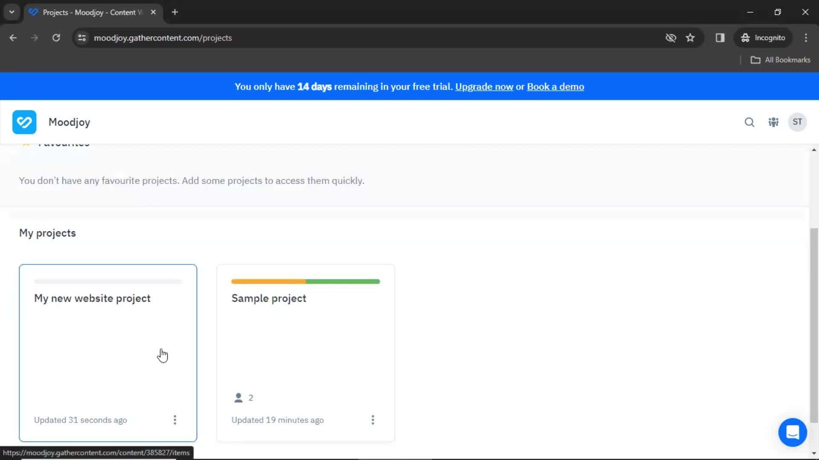The image size is (819, 460).
Task: Open Chrome's three-dot menu
Action: (x=806, y=38)
